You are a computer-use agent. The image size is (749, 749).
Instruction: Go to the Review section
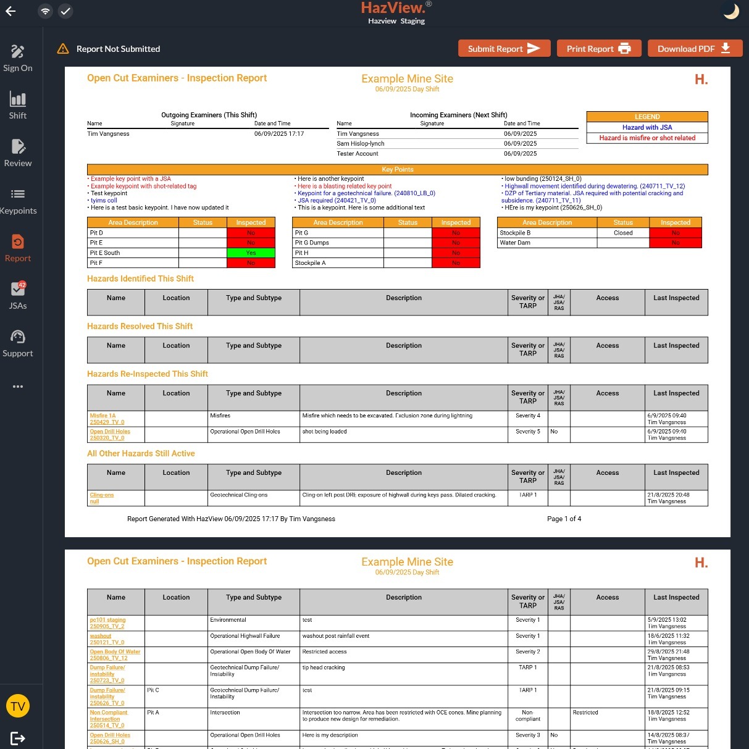click(18, 153)
